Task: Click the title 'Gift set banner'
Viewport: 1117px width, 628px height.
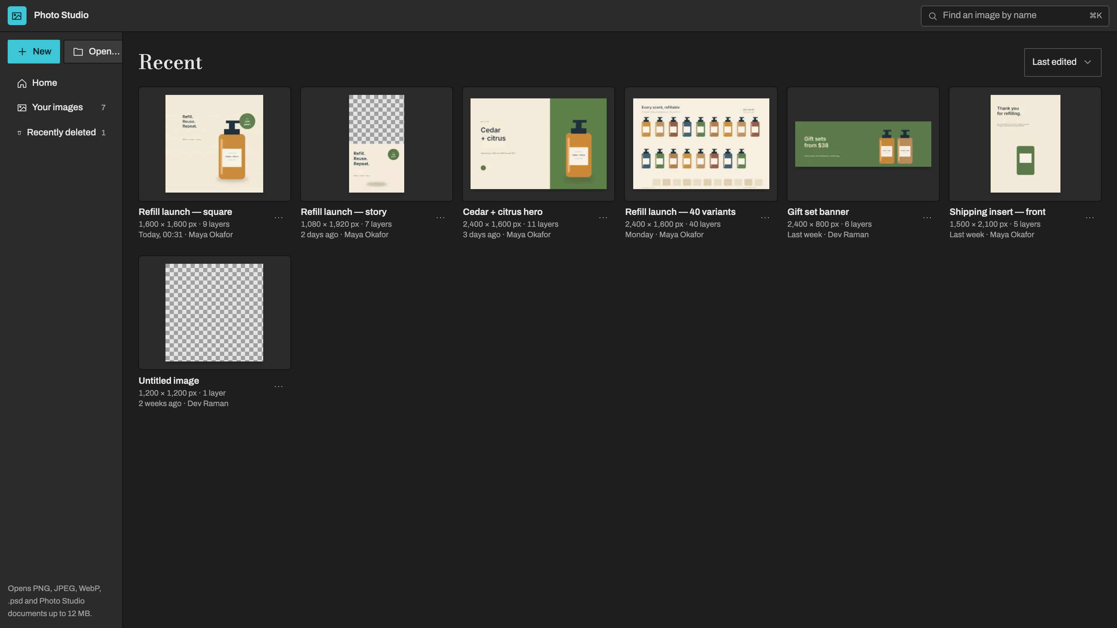Action: 818,212
